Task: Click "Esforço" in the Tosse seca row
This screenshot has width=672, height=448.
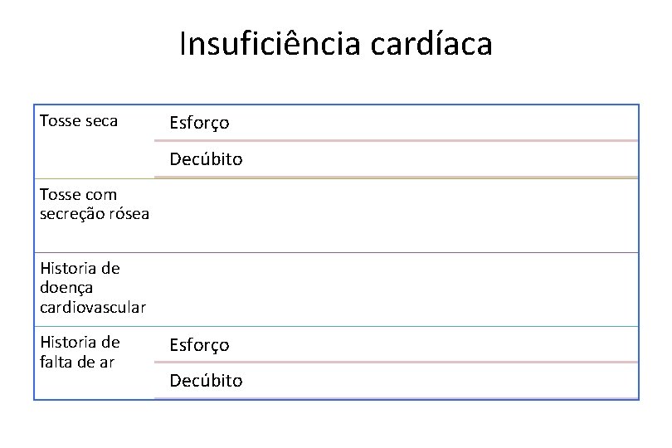Action: click(x=199, y=123)
